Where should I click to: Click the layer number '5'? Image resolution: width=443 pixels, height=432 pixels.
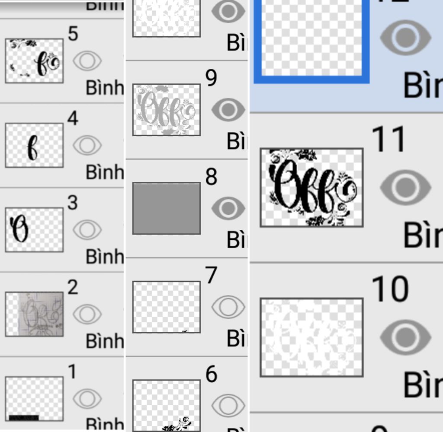pos(73,34)
